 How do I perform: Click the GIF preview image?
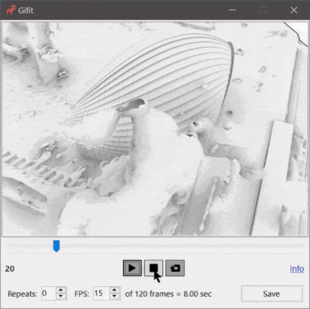click(x=155, y=129)
